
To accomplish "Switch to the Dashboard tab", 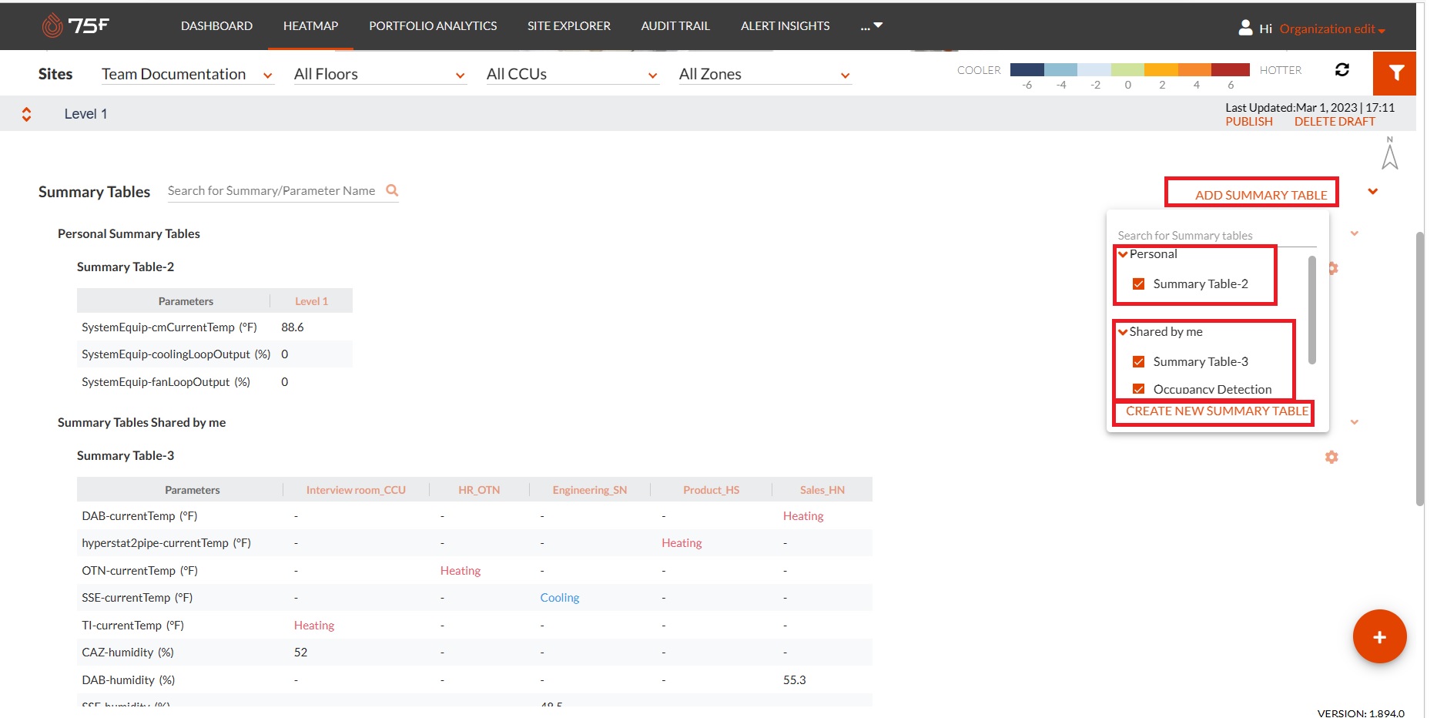I will tap(216, 25).
